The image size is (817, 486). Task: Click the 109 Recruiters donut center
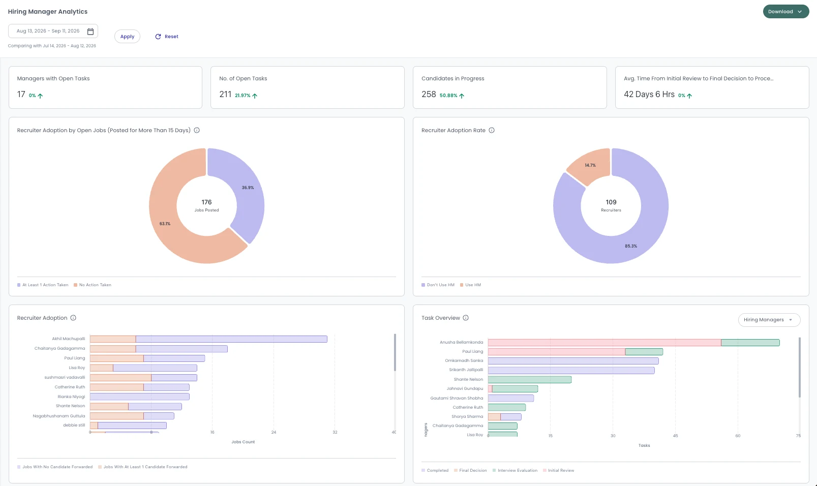tap(611, 205)
